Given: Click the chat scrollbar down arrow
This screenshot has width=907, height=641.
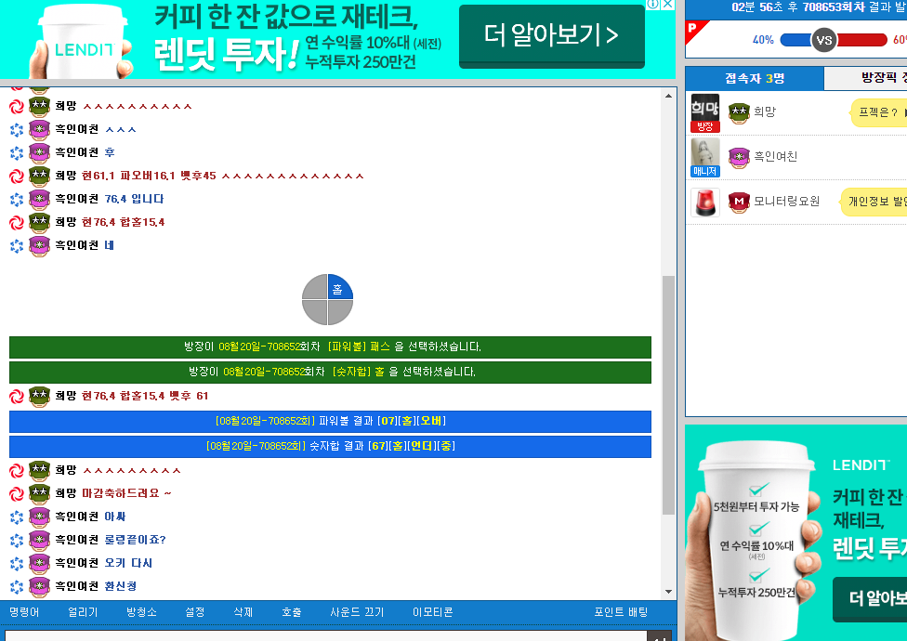Looking at the screenshot, I should click(x=669, y=592).
